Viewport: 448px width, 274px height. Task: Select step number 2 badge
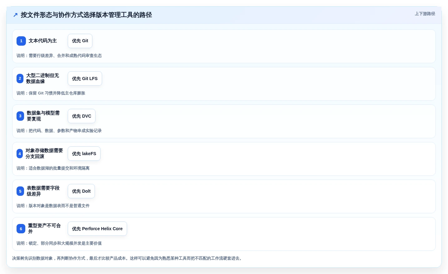20,79
